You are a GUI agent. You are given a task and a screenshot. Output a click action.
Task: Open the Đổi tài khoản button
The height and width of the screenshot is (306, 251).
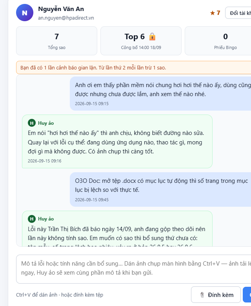pyautogui.click(x=238, y=13)
